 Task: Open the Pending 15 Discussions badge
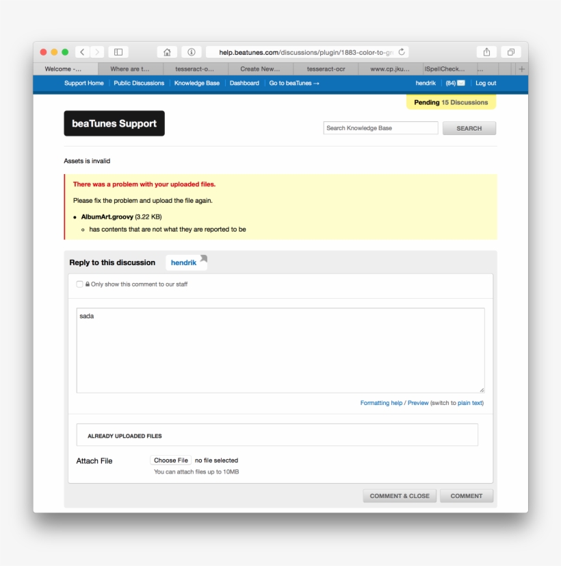click(451, 102)
